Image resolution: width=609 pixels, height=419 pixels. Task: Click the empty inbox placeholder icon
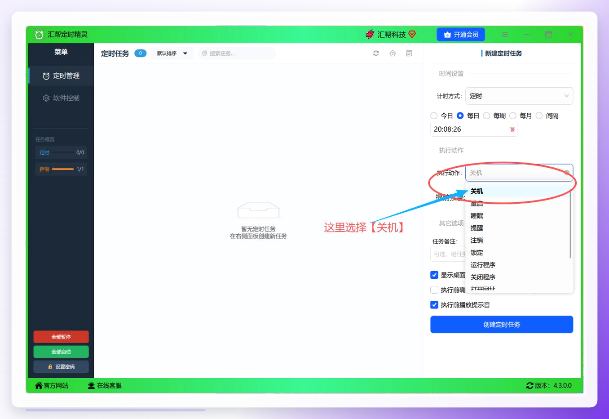tap(258, 210)
